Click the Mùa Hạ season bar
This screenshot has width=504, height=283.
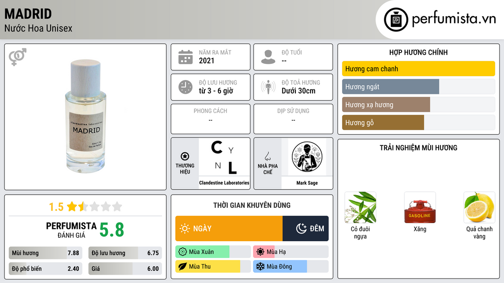tap(290, 252)
